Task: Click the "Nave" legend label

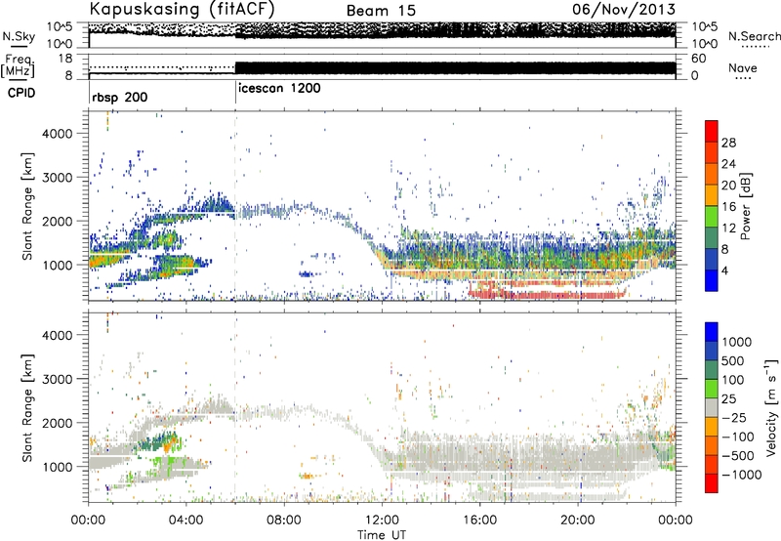Action: coord(743,67)
